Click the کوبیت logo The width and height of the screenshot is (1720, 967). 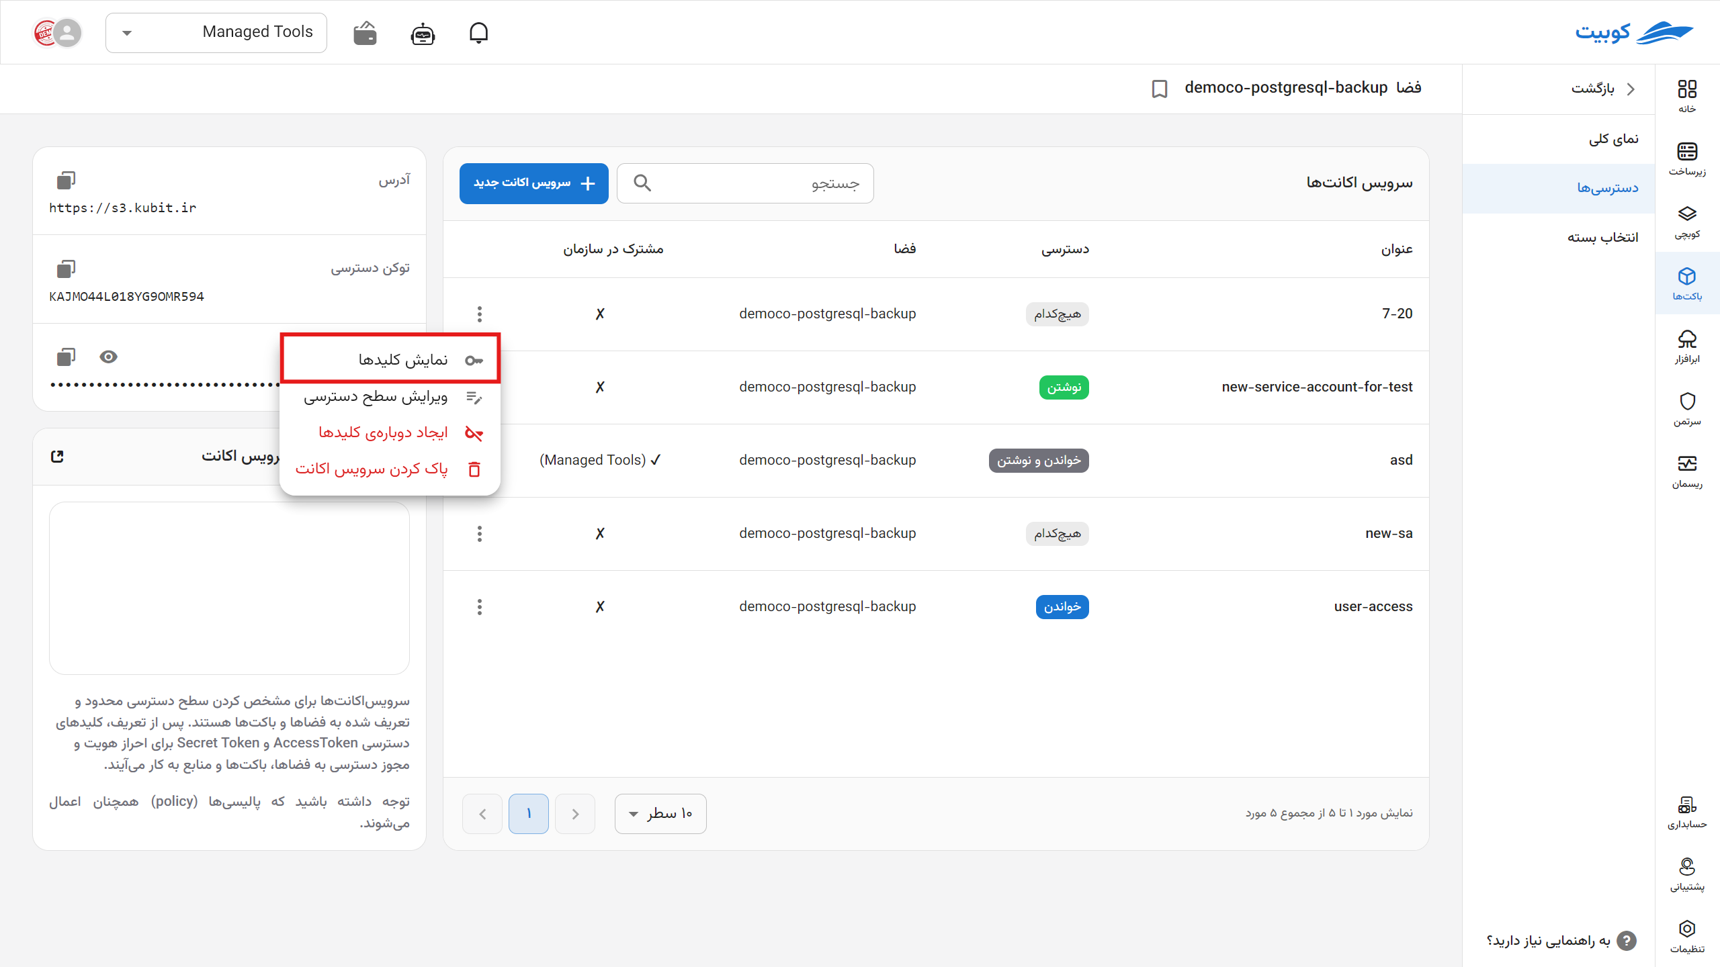1634,32
